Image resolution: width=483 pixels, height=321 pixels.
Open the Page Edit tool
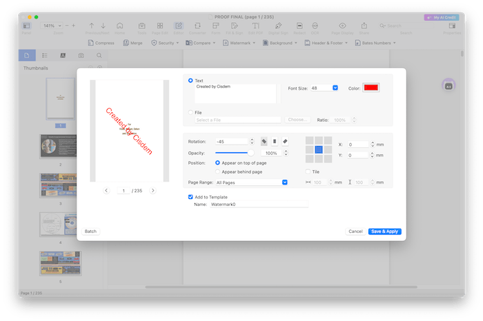click(x=160, y=25)
